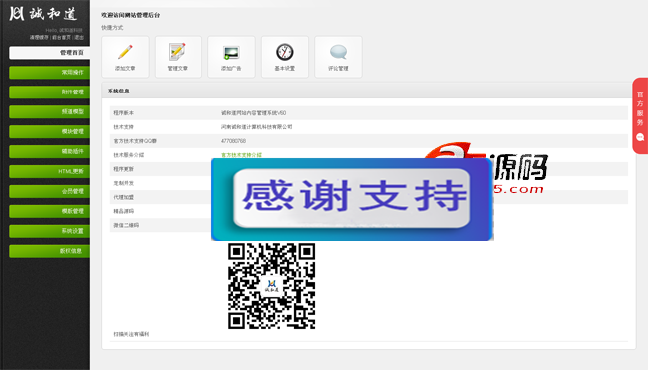648x370 pixels.
Task: Open the 附件管理 sidebar menu
Action: click(x=49, y=92)
